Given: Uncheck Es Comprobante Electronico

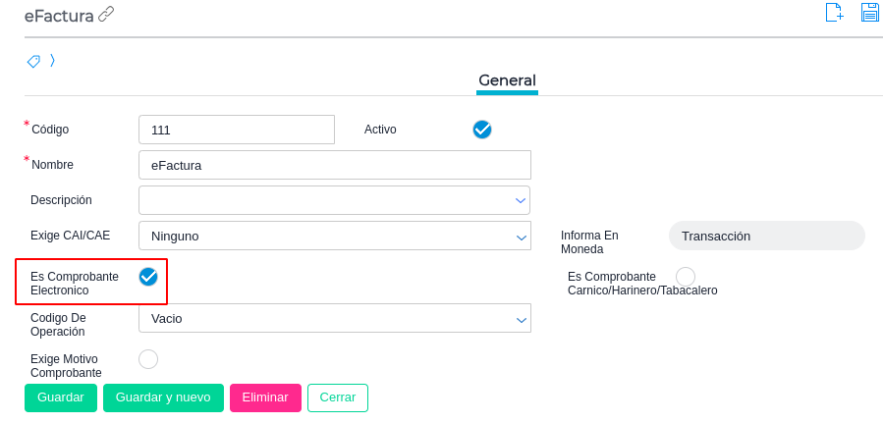Looking at the screenshot, I should (x=148, y=277).
